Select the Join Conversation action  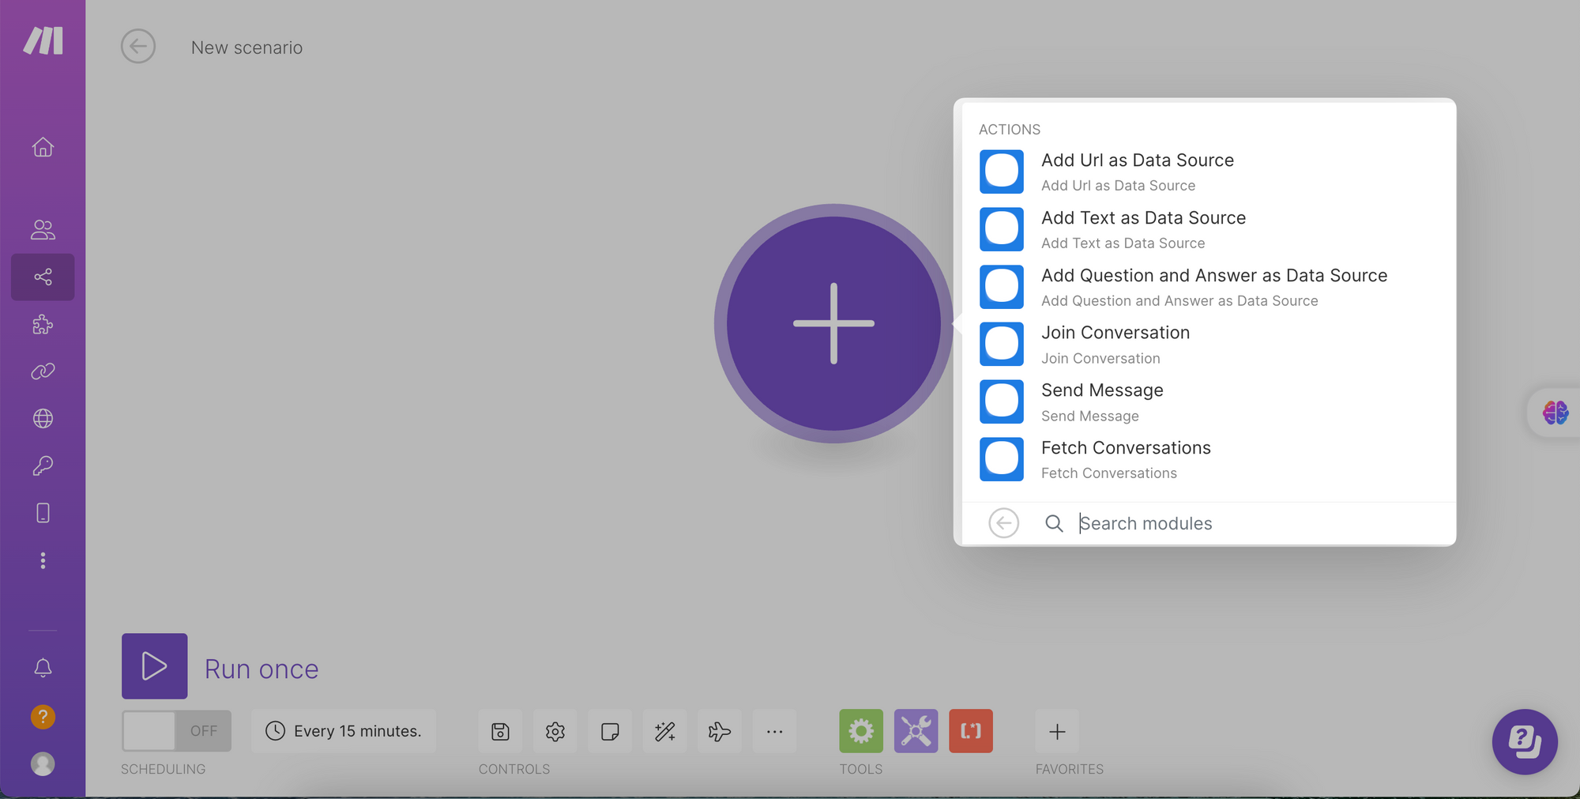tap(1209, 344)
